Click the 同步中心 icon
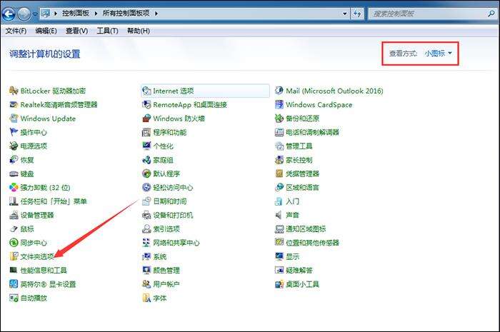The height and width of the screenshot is (332, 500). click(x=14, y=243)
